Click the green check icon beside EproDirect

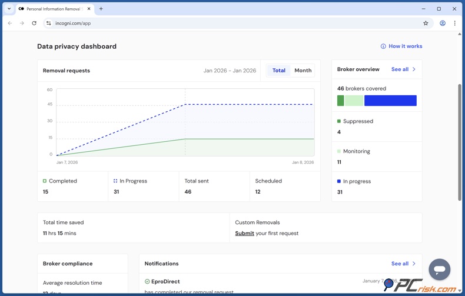pos(147,282)
